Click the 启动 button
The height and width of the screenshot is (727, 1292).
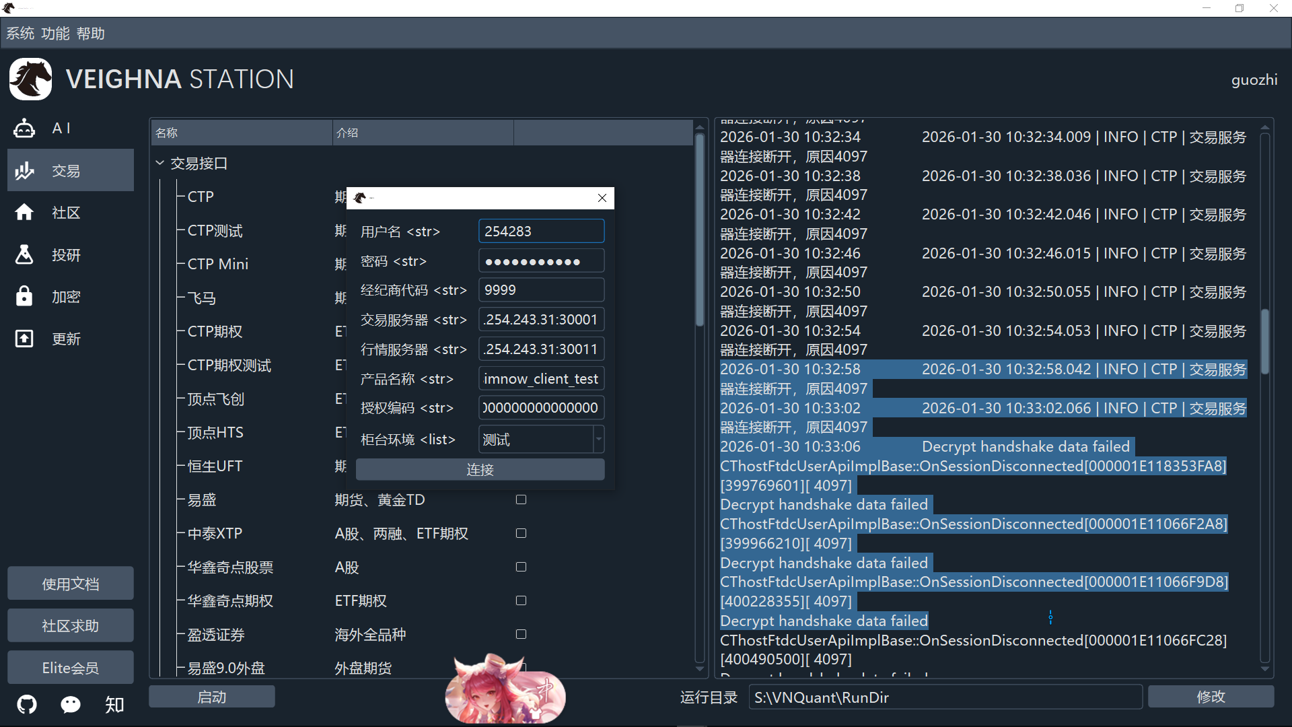coord(211,697)
